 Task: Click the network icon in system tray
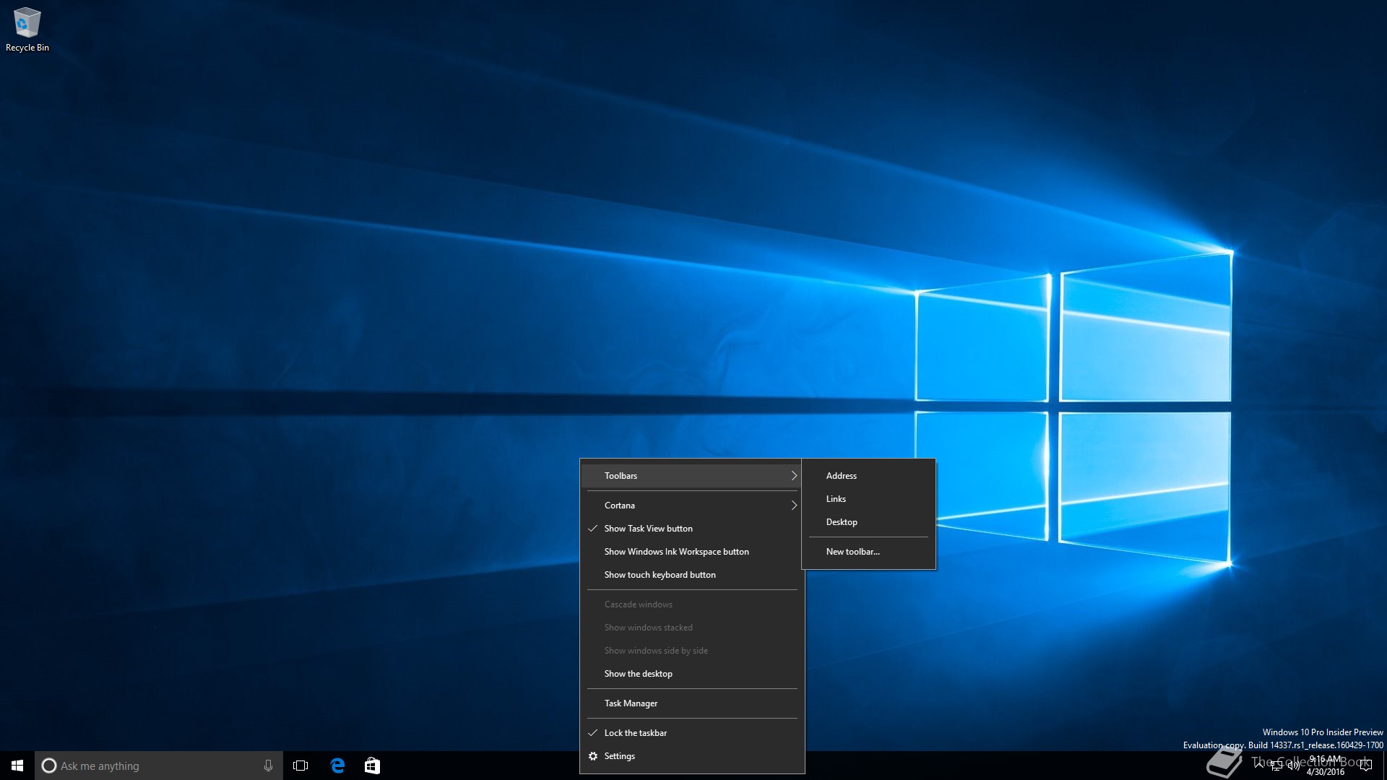point(1276,766)
